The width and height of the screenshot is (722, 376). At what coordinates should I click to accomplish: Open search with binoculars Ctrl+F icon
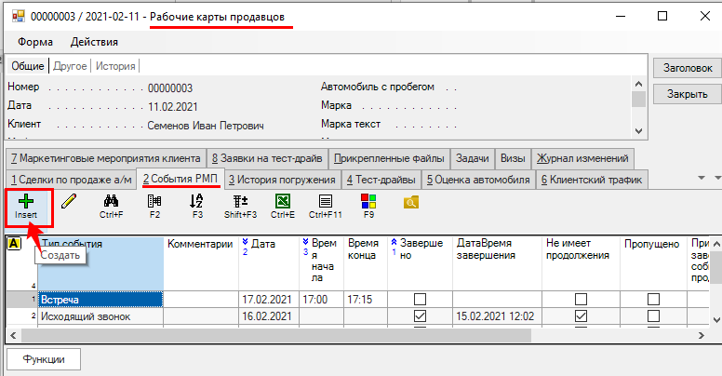(112, 200)
